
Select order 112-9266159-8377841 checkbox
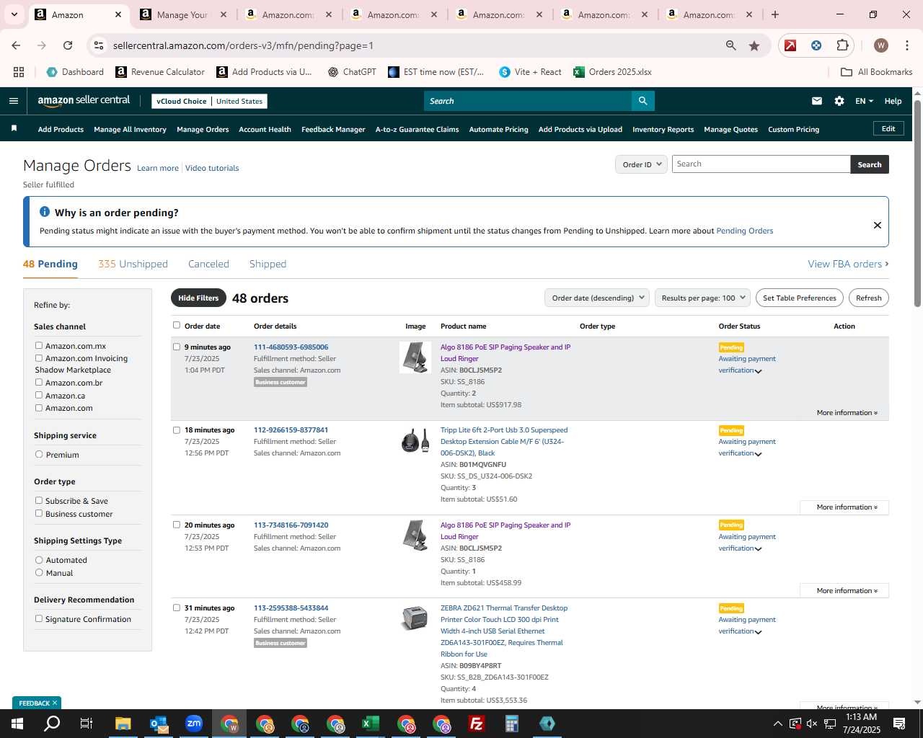click(177, 430)
